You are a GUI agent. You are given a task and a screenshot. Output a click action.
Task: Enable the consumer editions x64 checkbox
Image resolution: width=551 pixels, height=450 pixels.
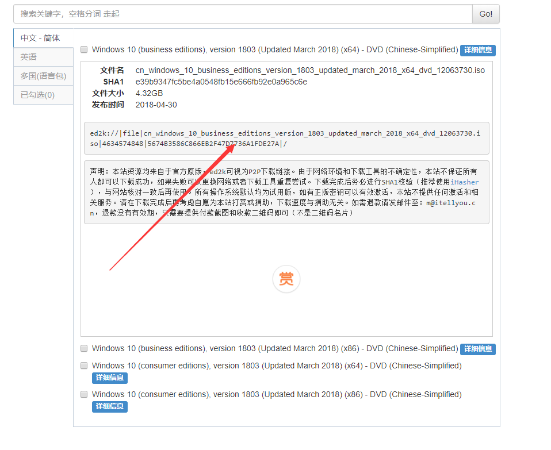click(84, 366)
